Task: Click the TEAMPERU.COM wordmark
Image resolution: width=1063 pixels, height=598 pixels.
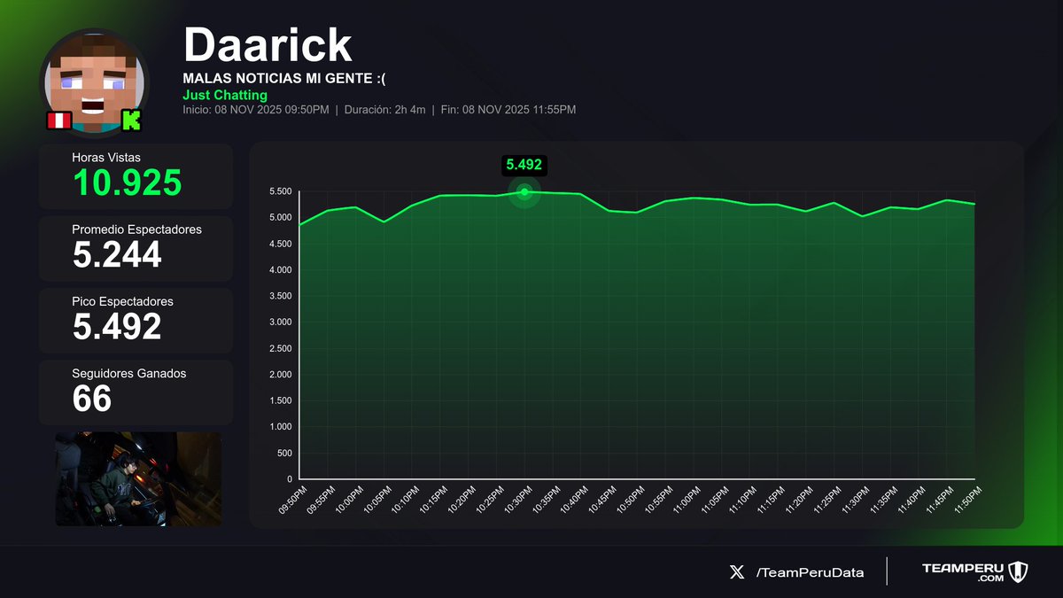Action: tap(963, 571)
